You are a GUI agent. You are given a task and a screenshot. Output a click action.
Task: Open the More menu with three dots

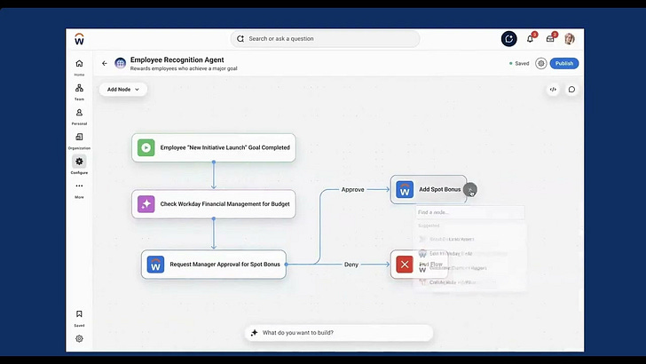coord(79,186)
